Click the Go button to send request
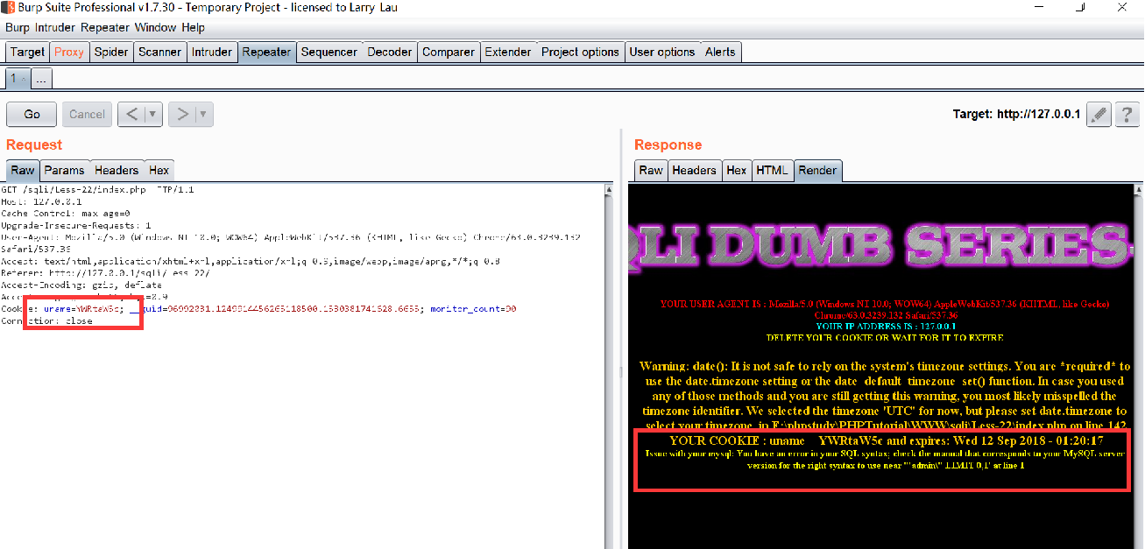This screenshot has width=1145, height=549. 32,114
